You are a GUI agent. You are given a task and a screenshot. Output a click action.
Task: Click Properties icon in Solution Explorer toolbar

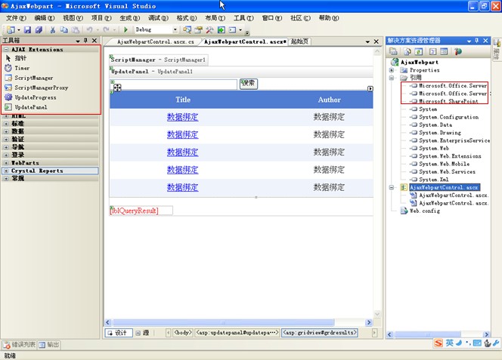[393, 51]
